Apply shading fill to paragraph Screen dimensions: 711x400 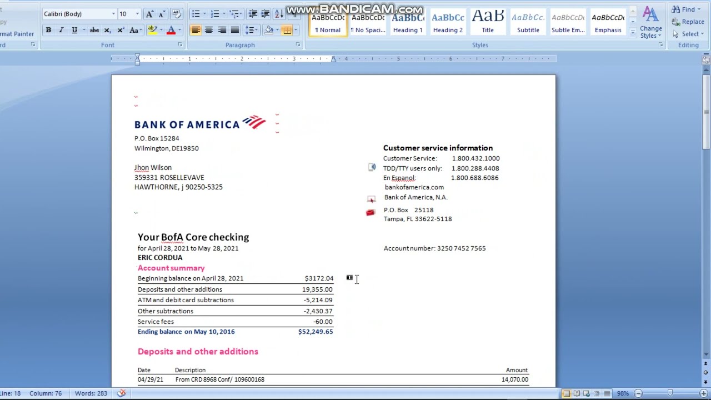(x=269, y=30)
